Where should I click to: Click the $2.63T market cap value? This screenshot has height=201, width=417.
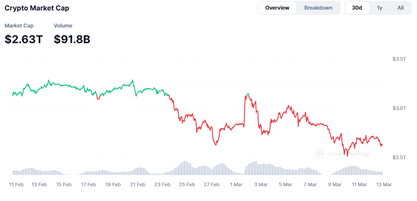point(24,39)
